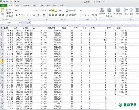Image resolution: width=139 pixels, height=110 pixels.
Task: Click the Wrap Text button
Action: 70,11
